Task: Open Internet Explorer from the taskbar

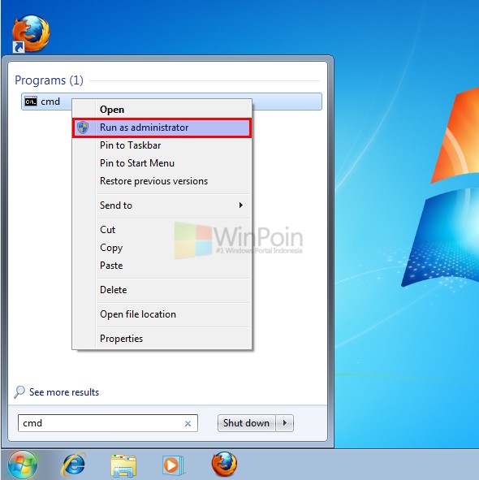Action: [x=73, y=465]
